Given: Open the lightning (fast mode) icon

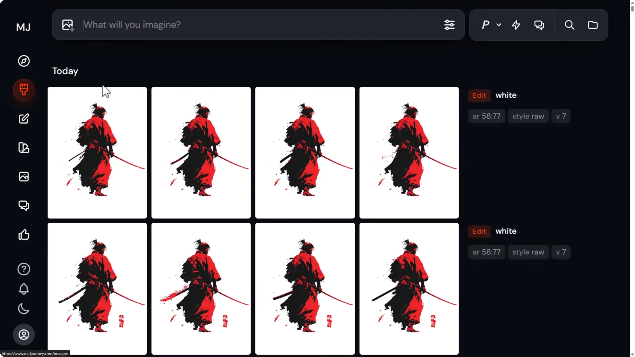Looking at the screenshot, I should [516, 25].
